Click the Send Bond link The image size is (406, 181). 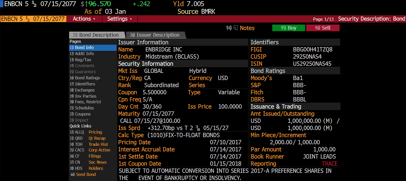pyautogui.click(x=83, y=175)
